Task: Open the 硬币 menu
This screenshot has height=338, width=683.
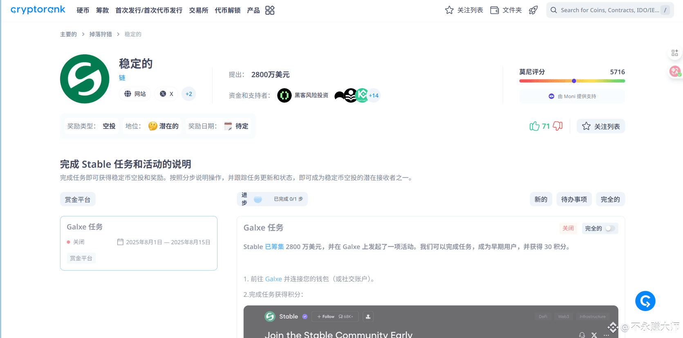Action: 83,10
